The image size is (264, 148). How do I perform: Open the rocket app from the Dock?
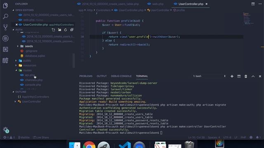(104, 145)
